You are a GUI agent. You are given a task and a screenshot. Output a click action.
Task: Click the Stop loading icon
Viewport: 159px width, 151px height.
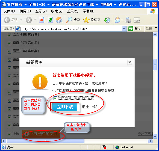click(42, 20)
